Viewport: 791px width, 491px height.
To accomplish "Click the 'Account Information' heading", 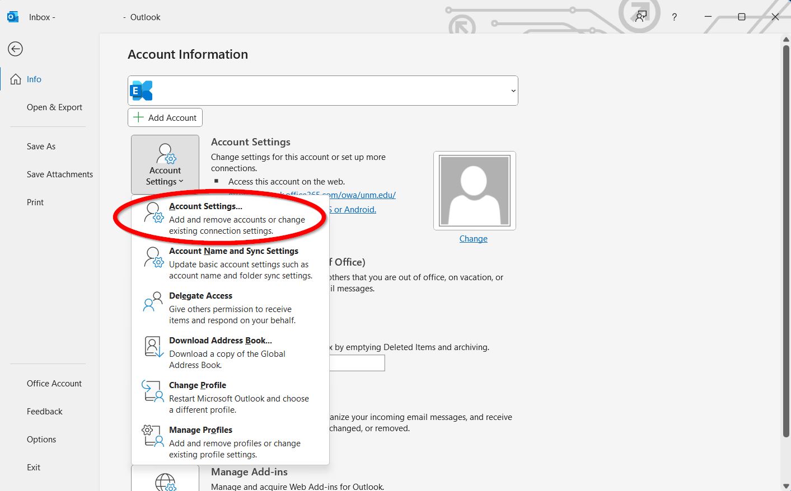I will 188,55.
